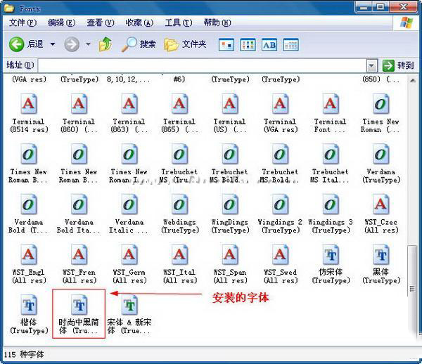This screenshot has height=364, width=422.
Task: Click the Windows flag logo
Action: click(407, 22)
